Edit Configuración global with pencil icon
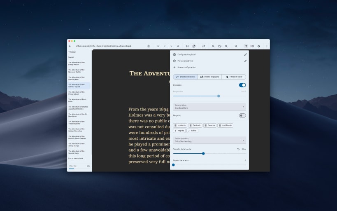 (x=245, y=55)
